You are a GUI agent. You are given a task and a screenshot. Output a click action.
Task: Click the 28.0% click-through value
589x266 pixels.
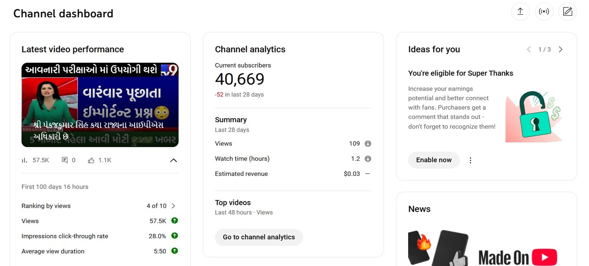(157, 236)
